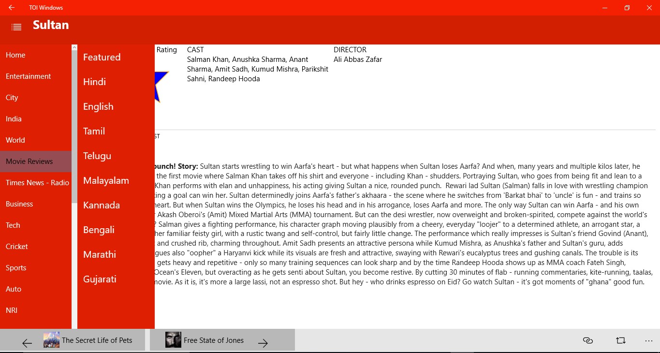Navigate to the NRI news page
The width and height of the screenshot is (660, 353).
[x=12, y=310]
